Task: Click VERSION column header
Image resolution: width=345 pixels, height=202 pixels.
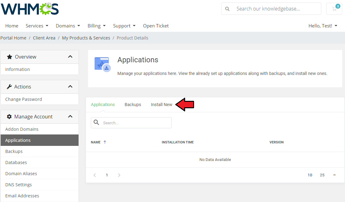Action: (277, 142)
